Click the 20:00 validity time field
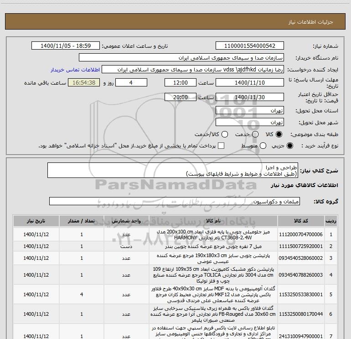351x339 pixels. click(180, 97)
